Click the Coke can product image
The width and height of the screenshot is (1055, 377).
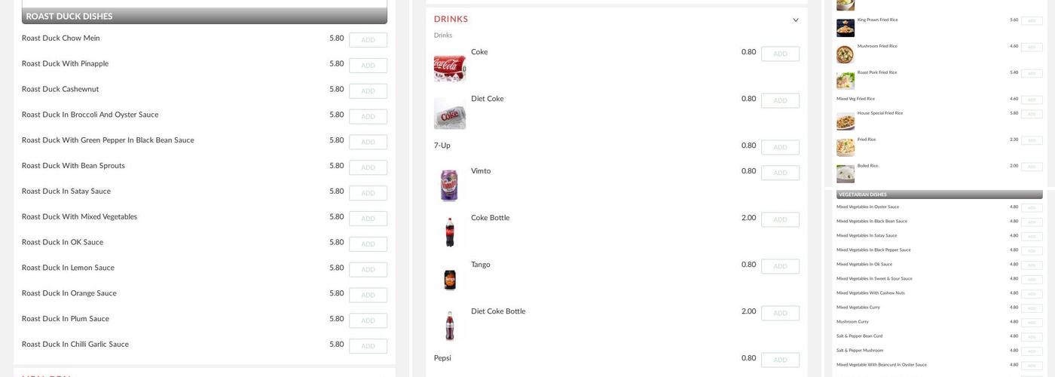point(450,67)
